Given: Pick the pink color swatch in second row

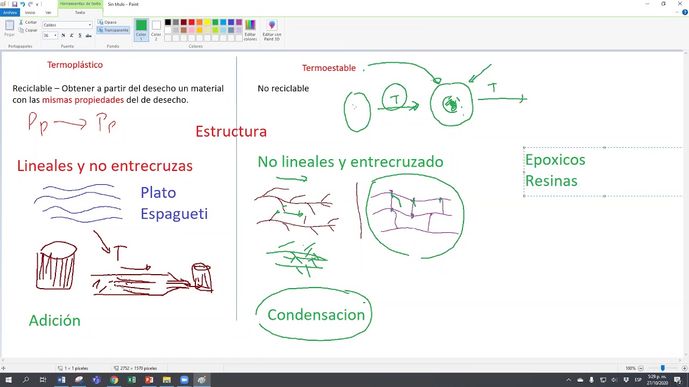Looking at the screenshot, I should tap(192, 30).
